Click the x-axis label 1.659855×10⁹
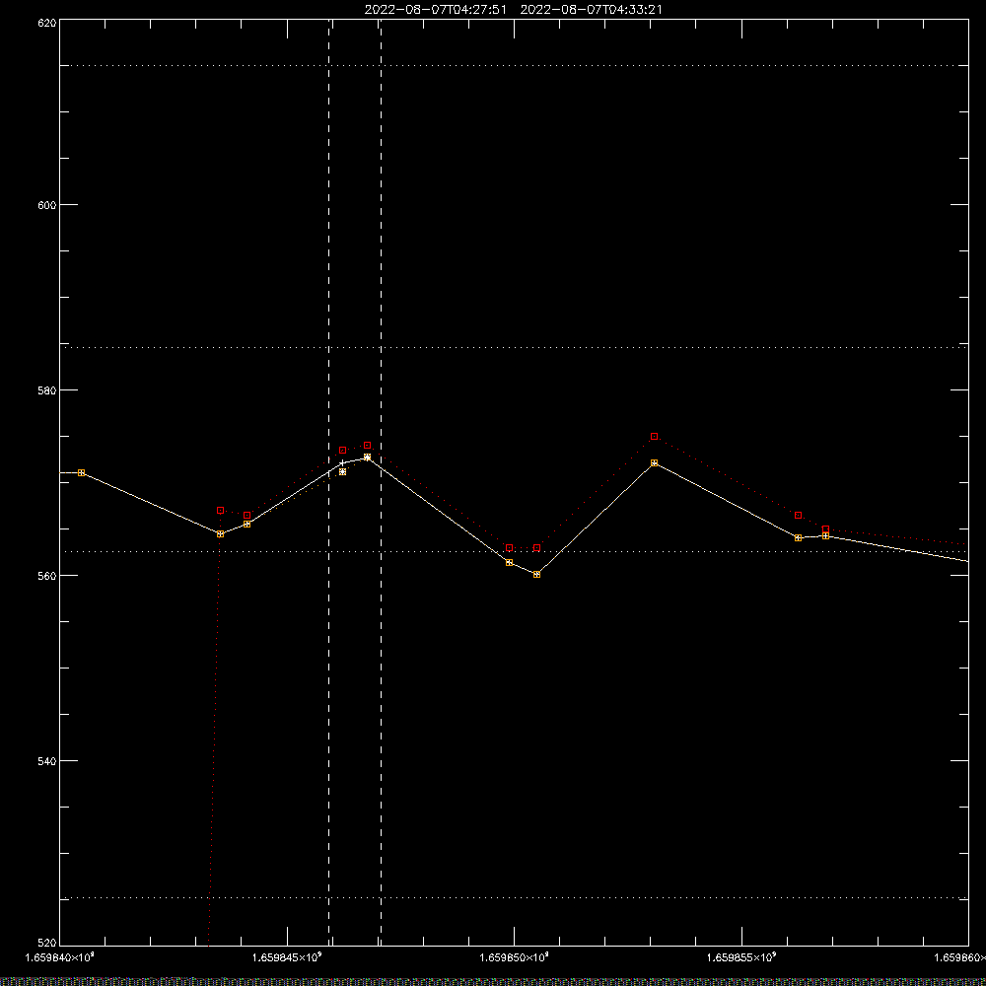Viewport: 986px width, 986px height. click(741, 957)
